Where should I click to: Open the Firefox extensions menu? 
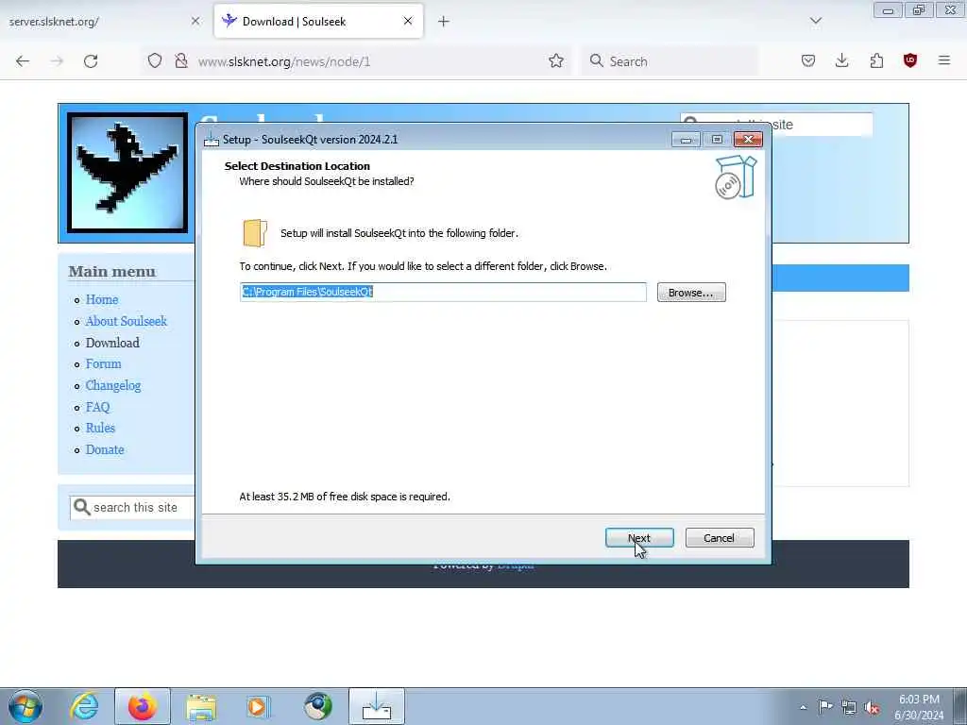[876, 60]
